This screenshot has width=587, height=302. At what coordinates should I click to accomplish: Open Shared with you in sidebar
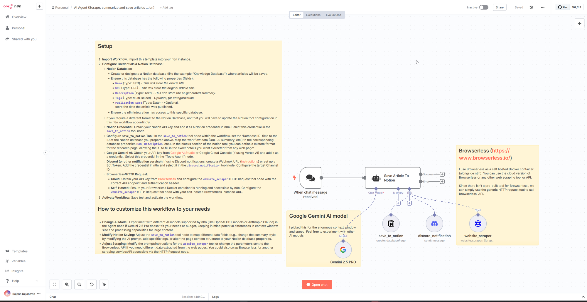coord(24,39)
